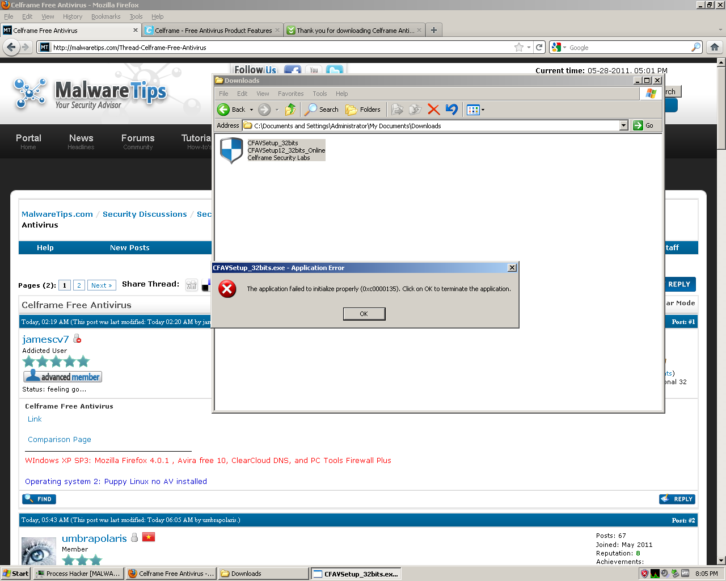Click the disabled Forward arrow in Downloads window
Viewport: 726px width, 581px height.
264,110
